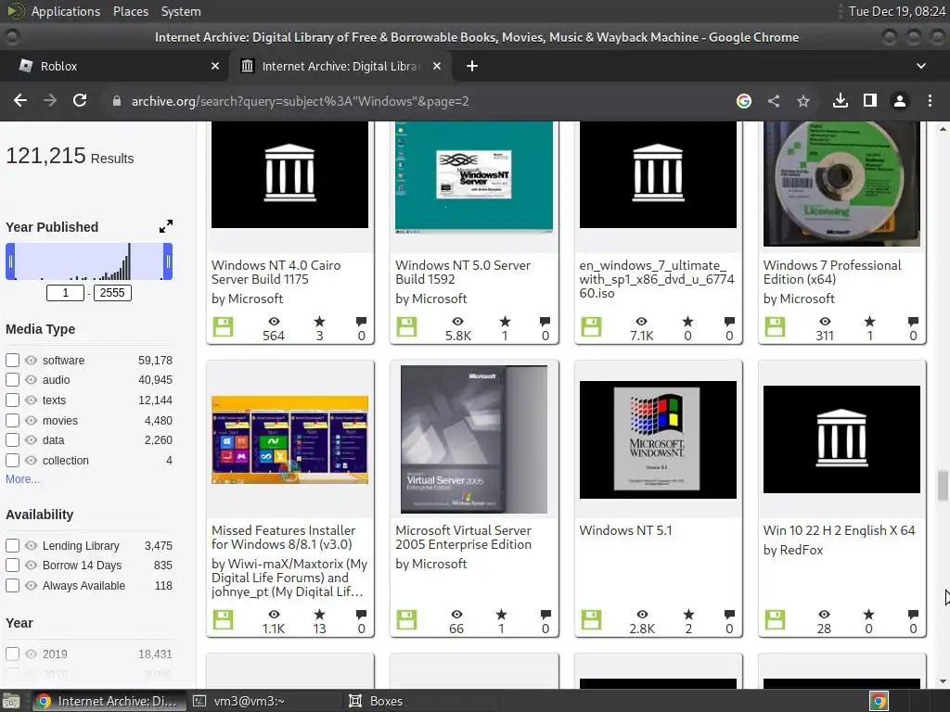Check the Lending Library availability checkbox
Screen dimensions: 950x712
pyautogui.click(x=12, y=545)
